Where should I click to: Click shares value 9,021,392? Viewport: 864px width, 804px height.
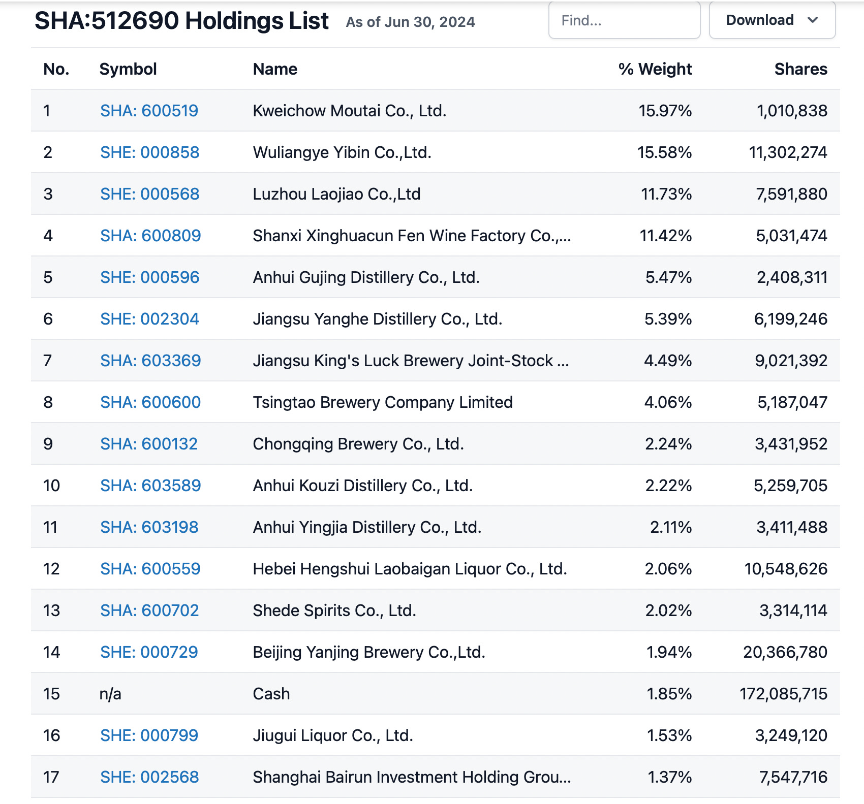pos(791,361)
